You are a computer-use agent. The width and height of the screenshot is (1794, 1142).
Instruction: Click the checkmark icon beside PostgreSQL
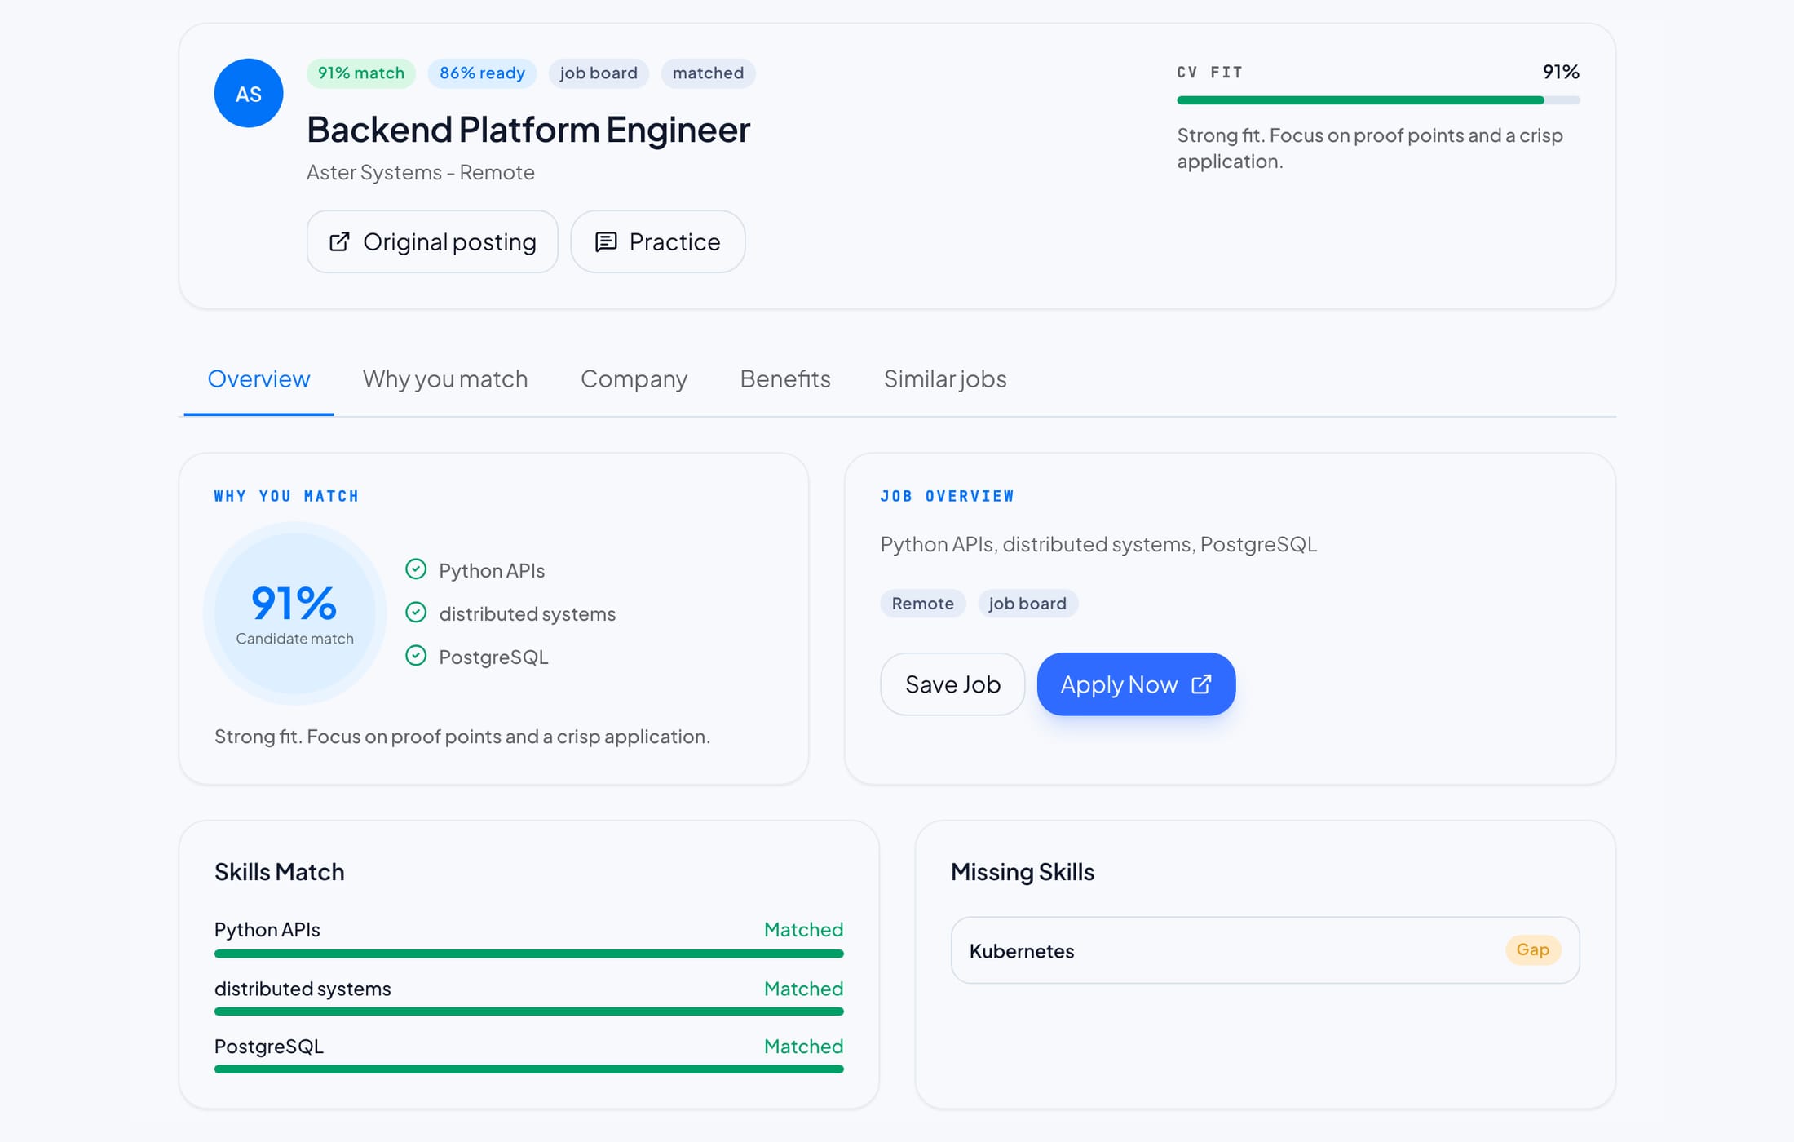(x=416, y=656)
